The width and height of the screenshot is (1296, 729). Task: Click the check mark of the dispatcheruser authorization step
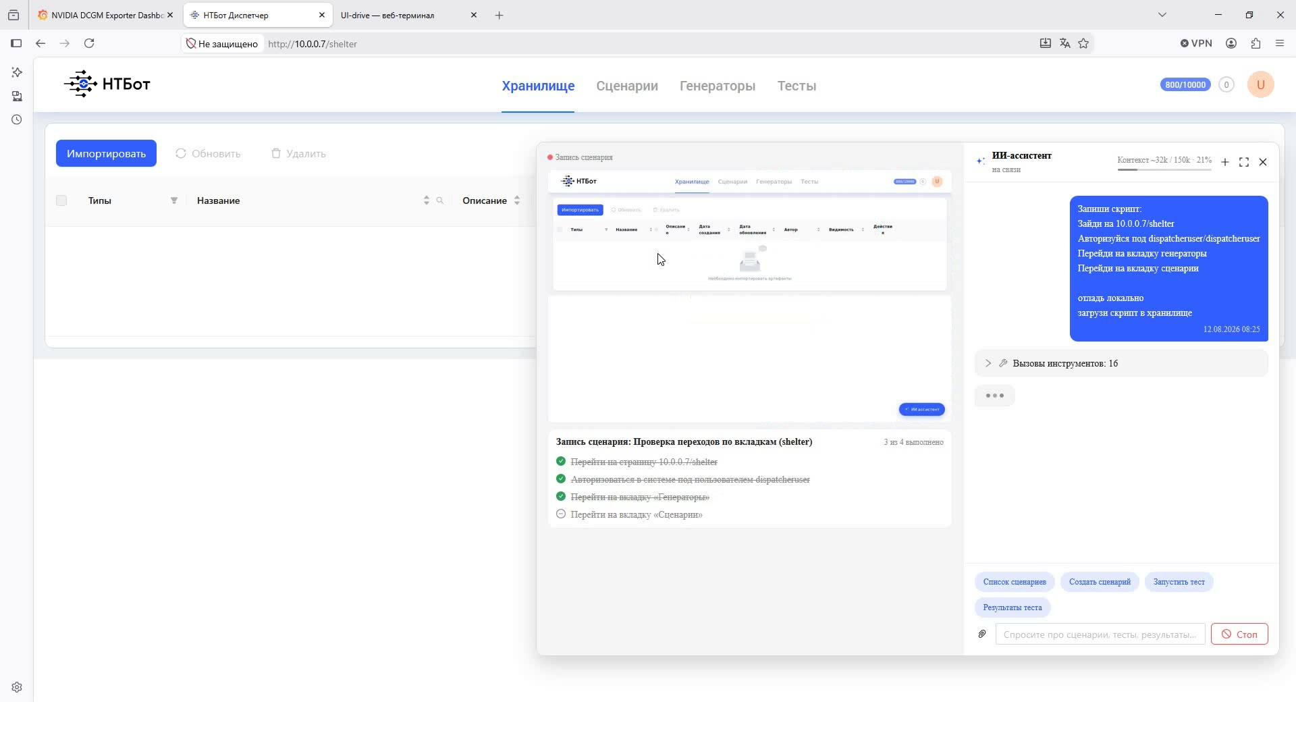tap(560, 479)
